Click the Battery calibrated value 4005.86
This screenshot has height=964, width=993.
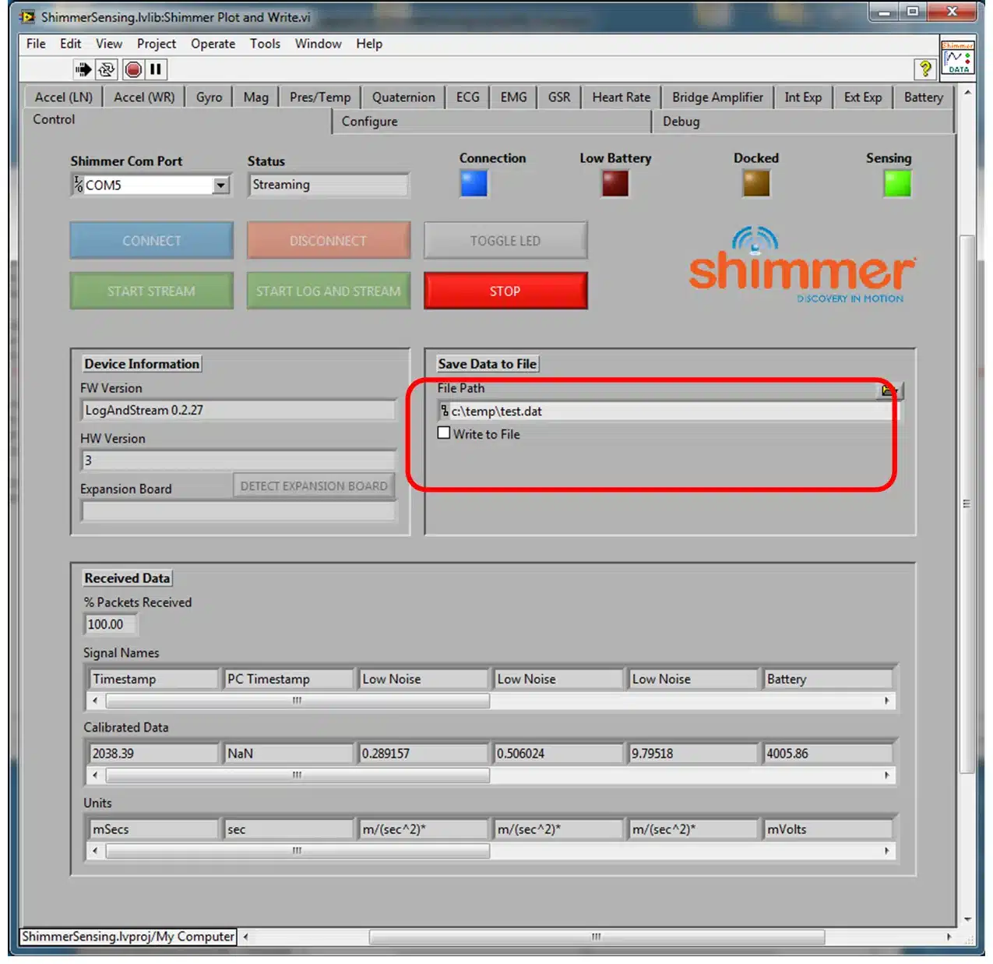[827, 754]
